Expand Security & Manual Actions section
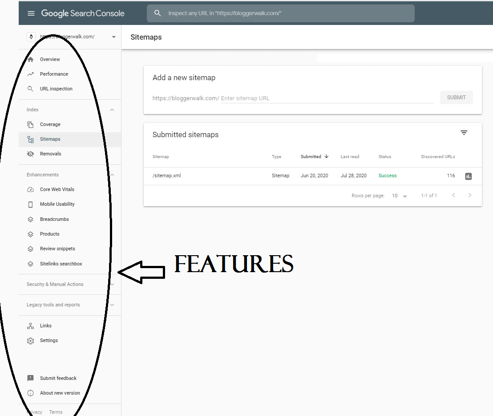The image size is (493, 416). pyautogui.click(x=112, y=284)
